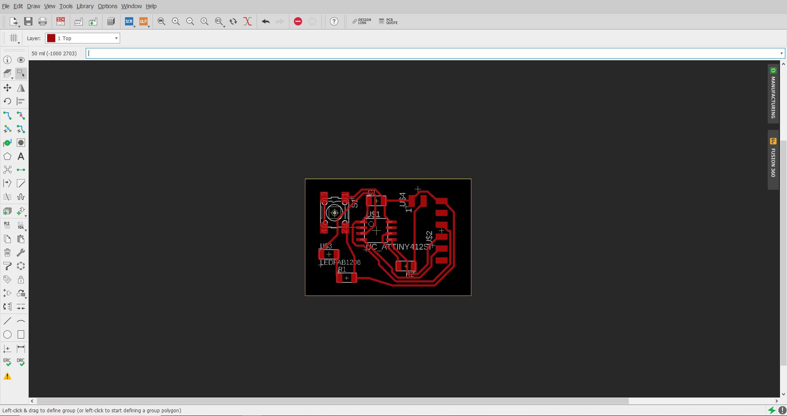787x416 pixels.
Task: Select the Ratsnest tool
Action: coord(7,170)
